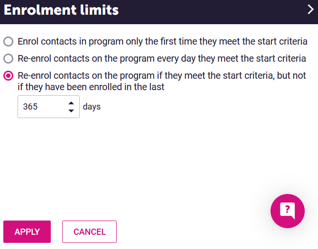This screenshot has height=249, width=318.
Task: Click the "if they have been enrolled in the last" line
Action: 91,87
